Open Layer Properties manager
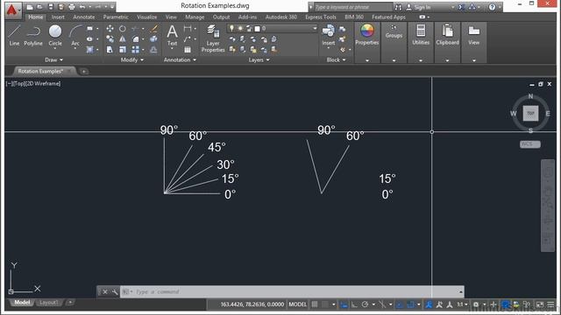Viewport: 561px width, 315px height. (x=213, y=38)
